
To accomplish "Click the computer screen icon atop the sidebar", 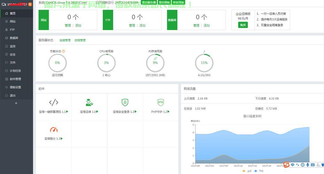I will point(4,4).
